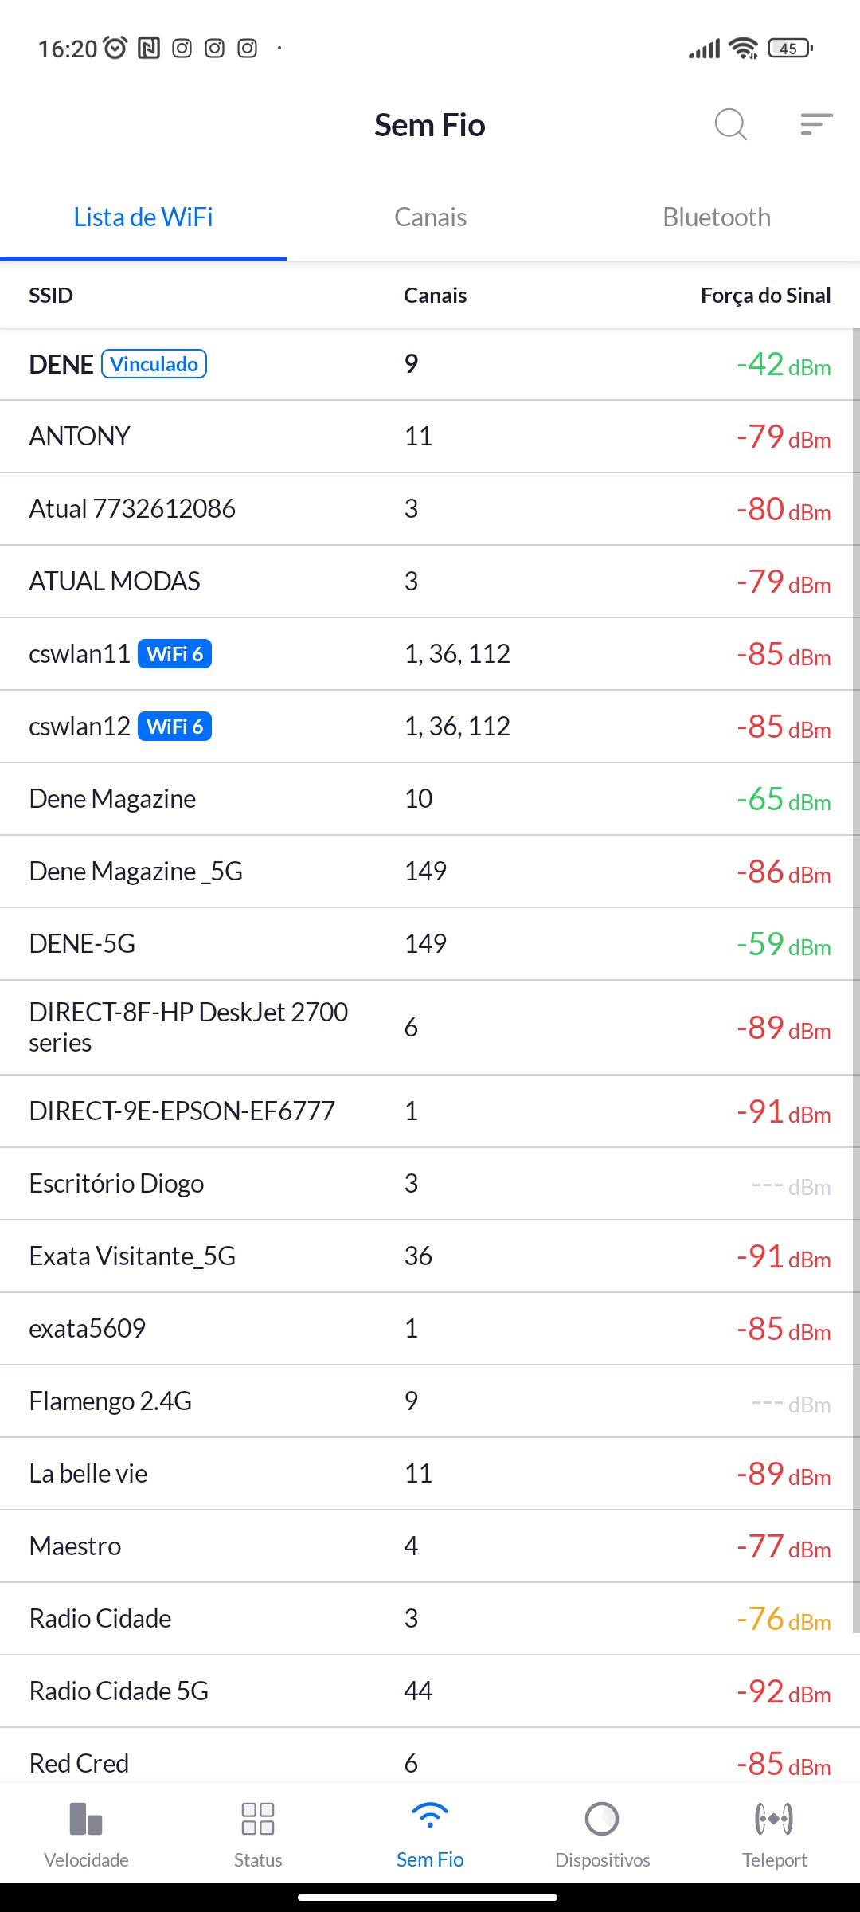Tap the WiFi 6 badge on cswlan11
The width and height of the screenshot is (860, 1912).
[x=175, y=654]
